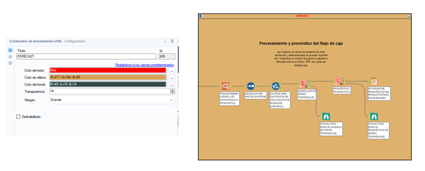Screen dimensions: 425x171
Task: Click the Título input field
Action: click(86, 57)
